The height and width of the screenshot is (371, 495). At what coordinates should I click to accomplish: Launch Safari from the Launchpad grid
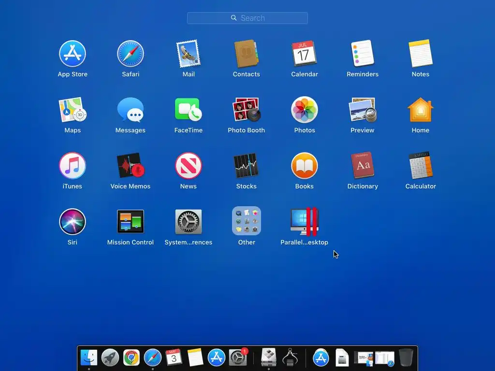pos(131,54)
